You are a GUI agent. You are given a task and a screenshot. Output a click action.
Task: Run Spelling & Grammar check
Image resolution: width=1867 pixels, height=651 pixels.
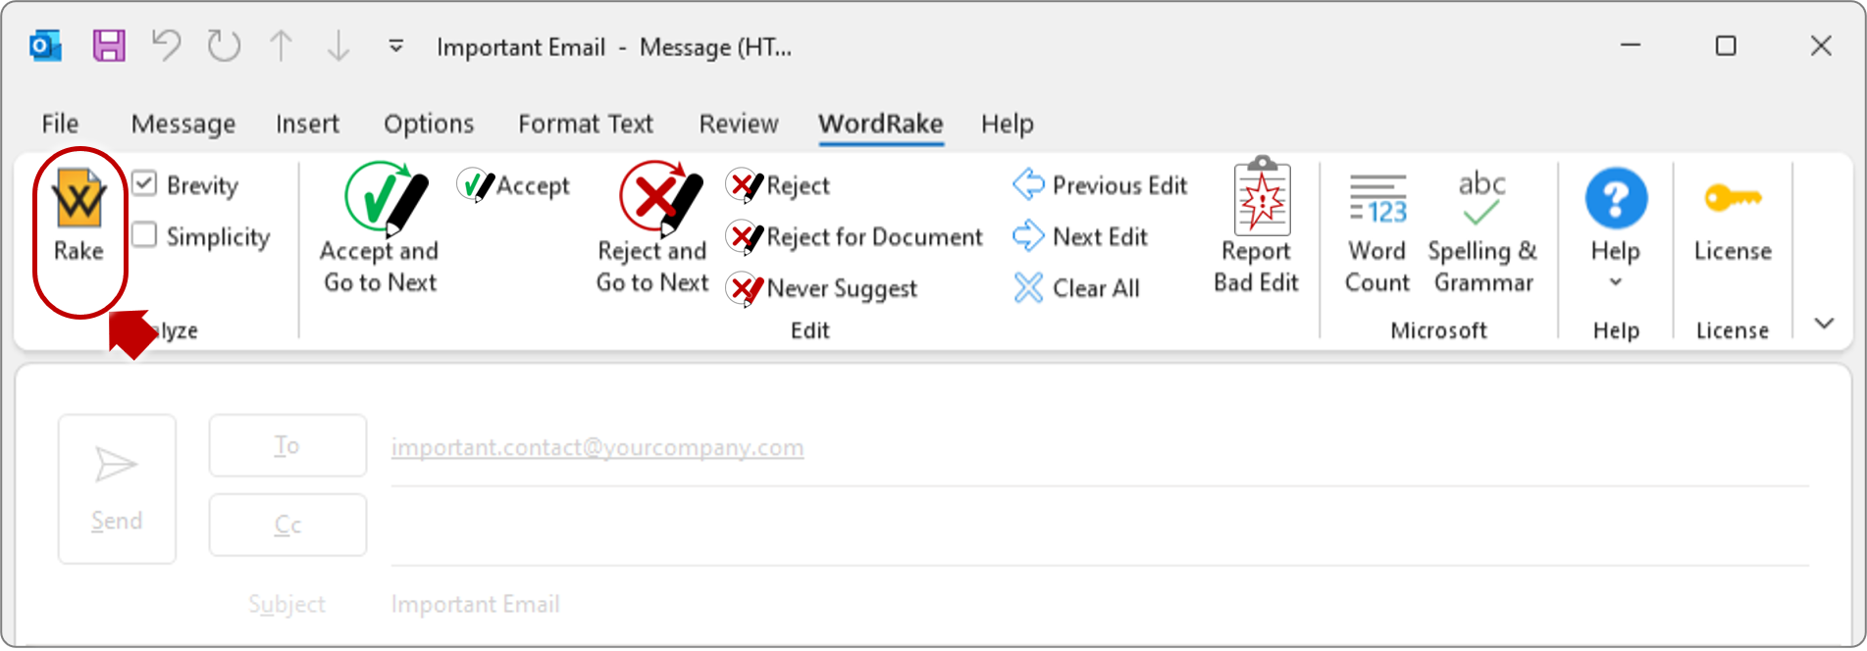tap(1482, 233)
